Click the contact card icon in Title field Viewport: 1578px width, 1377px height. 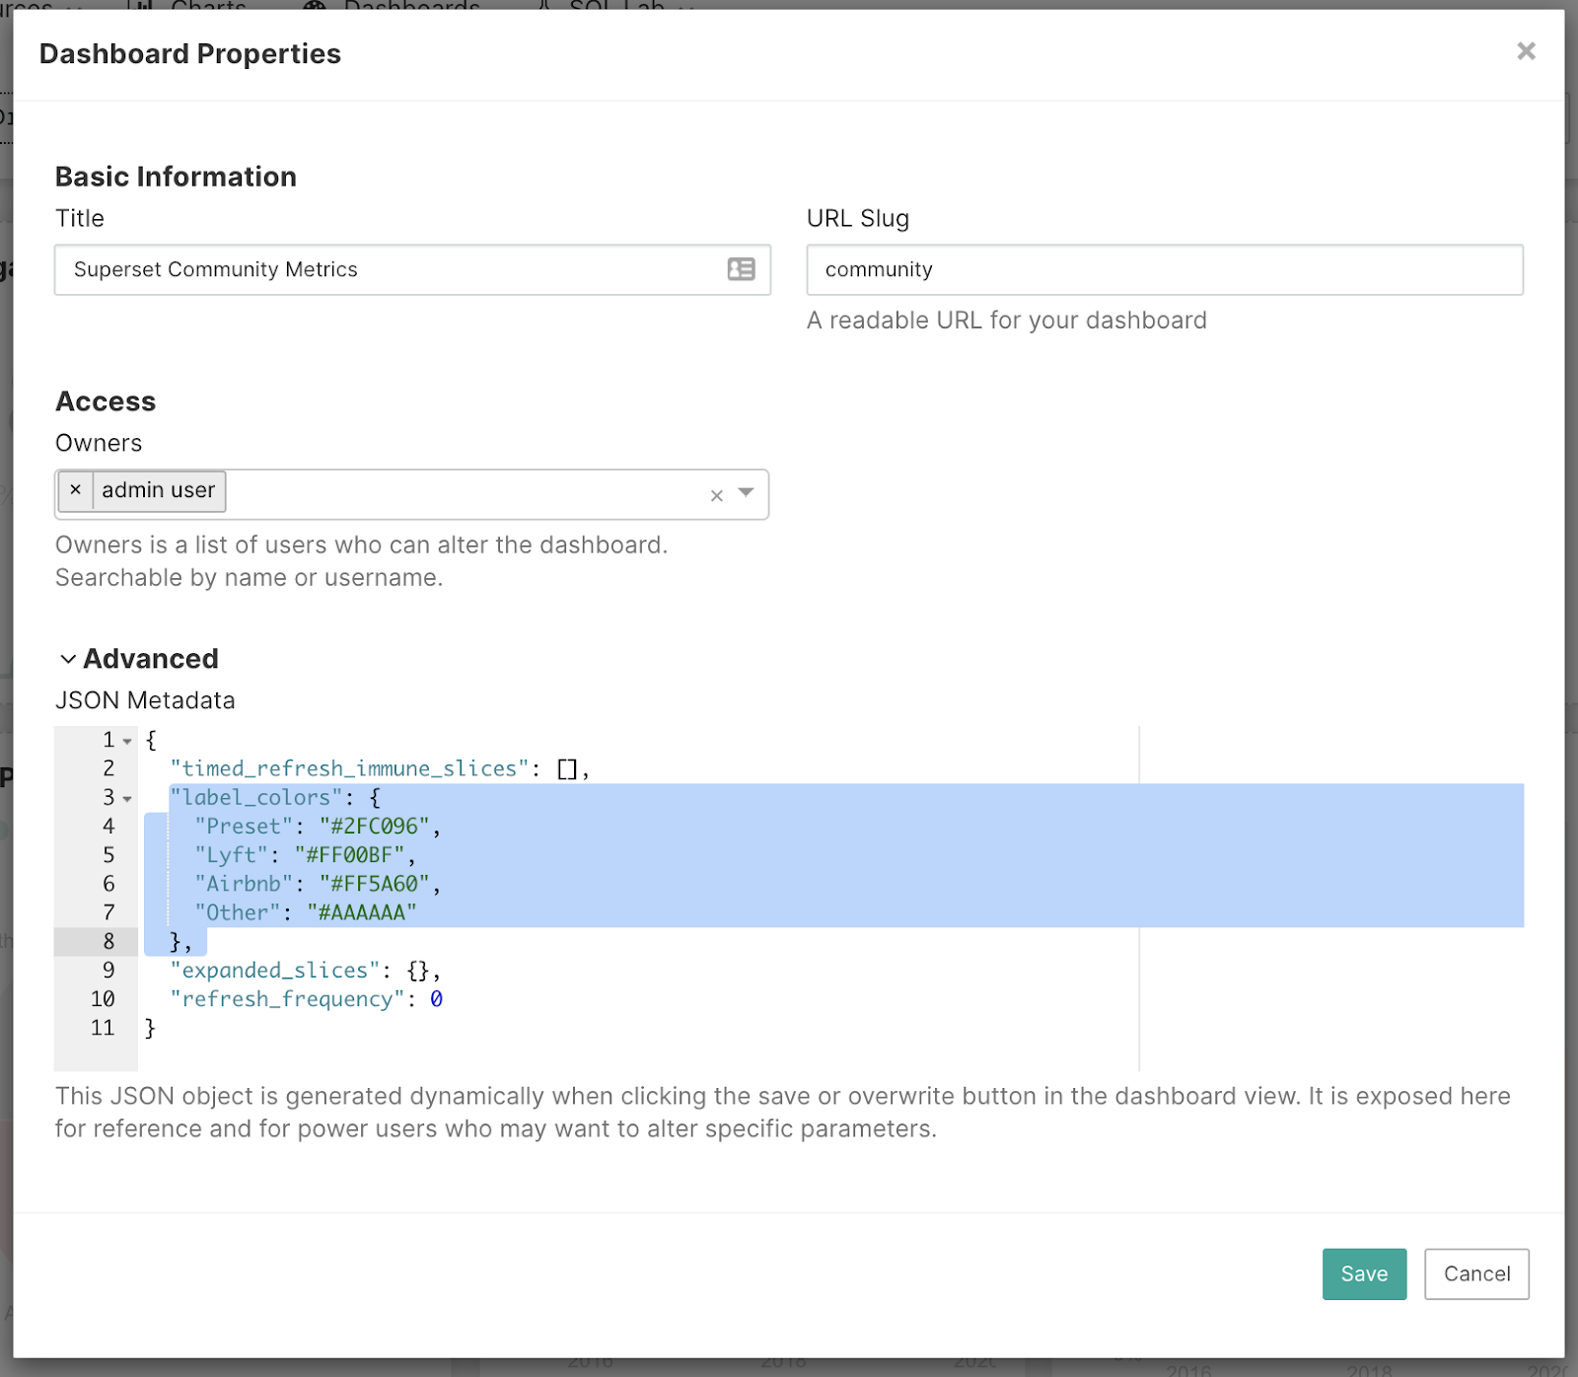click(x=741, y=269)
